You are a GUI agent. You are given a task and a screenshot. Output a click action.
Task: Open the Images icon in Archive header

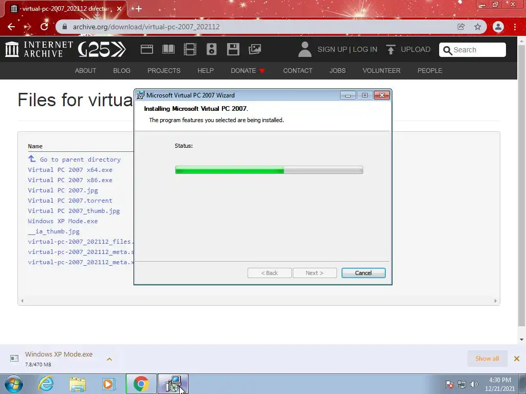pyautogui.click(x=255, y=49)
